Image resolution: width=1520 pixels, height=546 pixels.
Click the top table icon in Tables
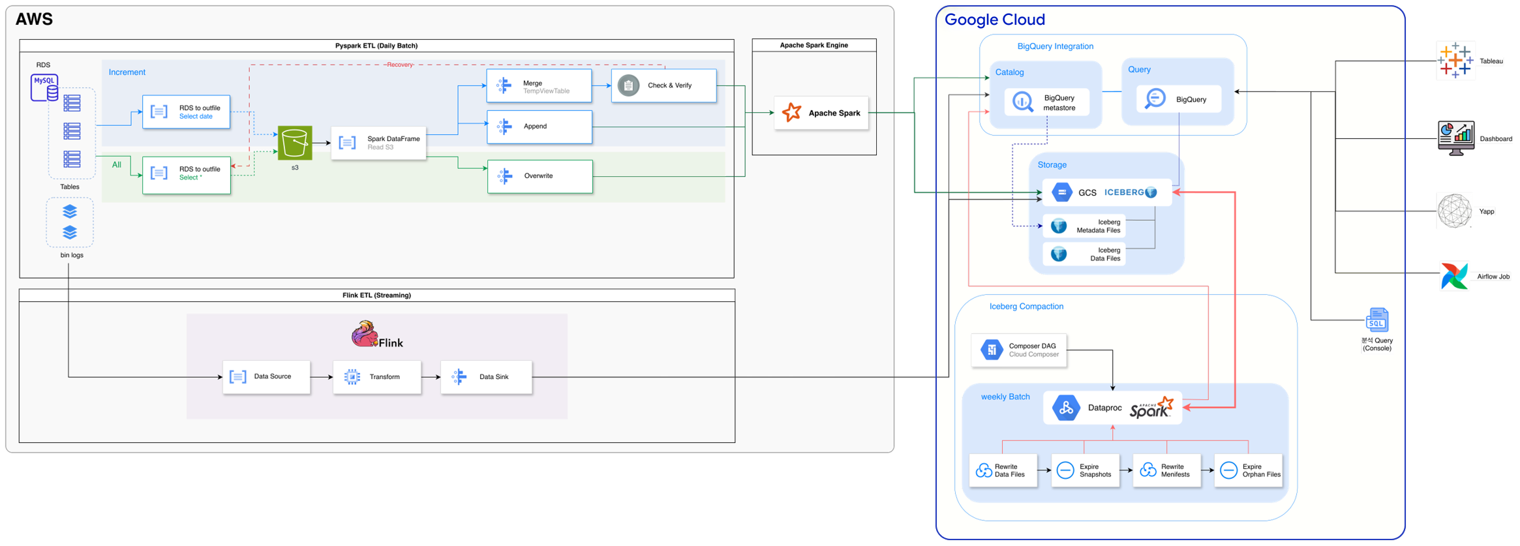pyautogui.click(x=72, y=103)
